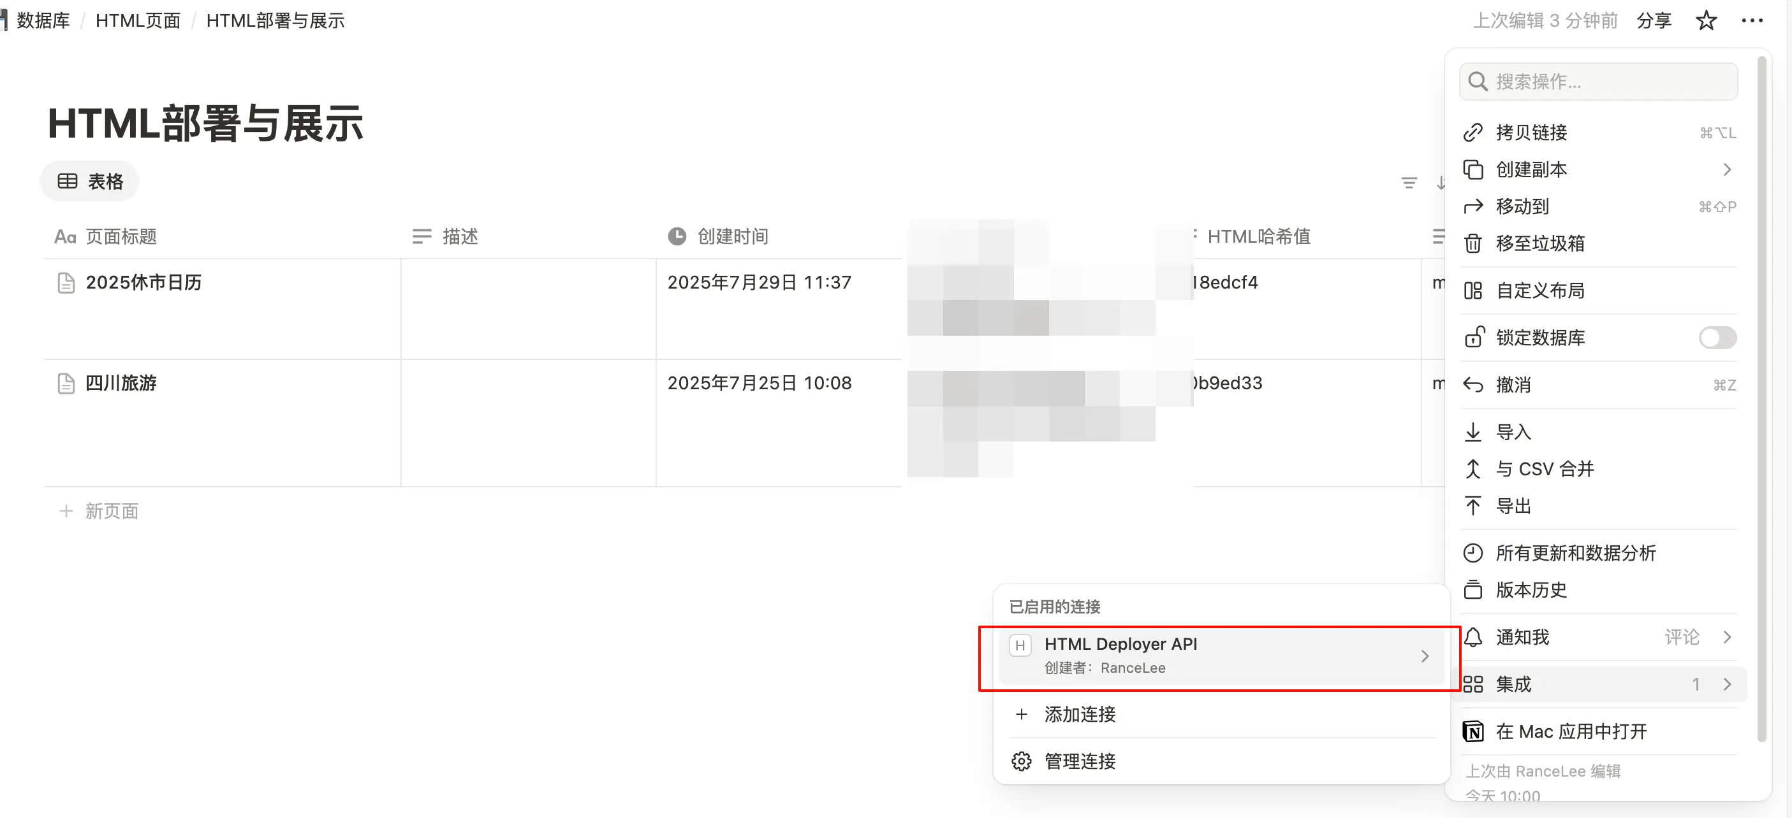Click the three-dot more options icon
The image size is (1792, 818).
point(1752,21)
